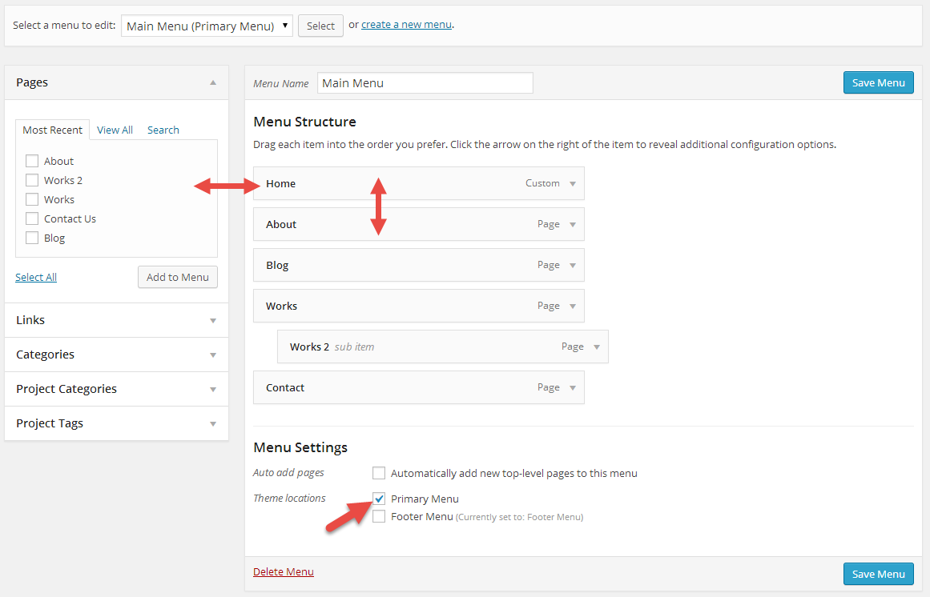Open the menu selection dropdown
The height and width of the screenshot is (597, 930).
207,26
